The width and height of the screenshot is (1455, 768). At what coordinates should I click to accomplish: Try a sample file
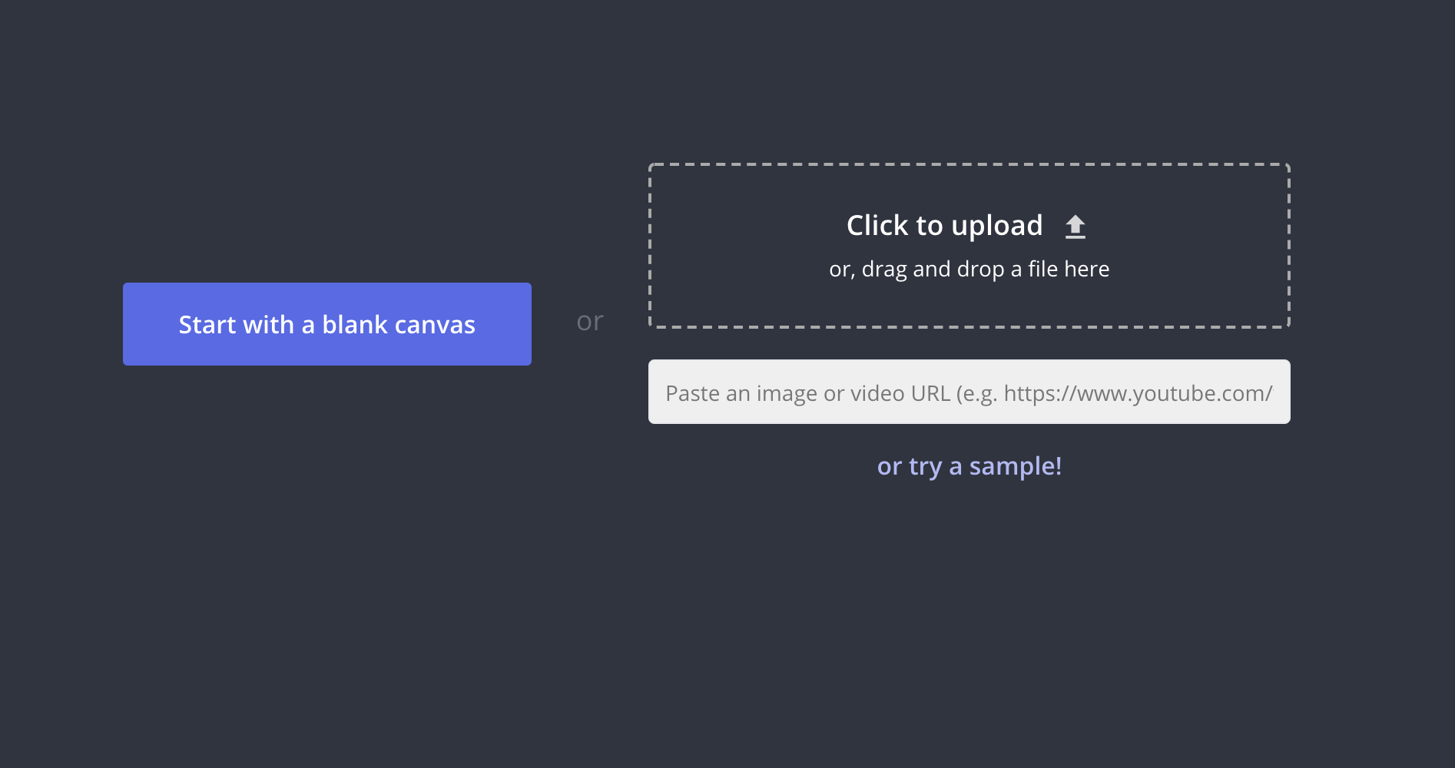[x=969, y=466]
